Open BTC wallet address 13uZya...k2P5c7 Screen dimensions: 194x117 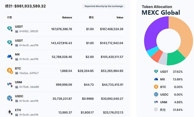click(29, 73)
